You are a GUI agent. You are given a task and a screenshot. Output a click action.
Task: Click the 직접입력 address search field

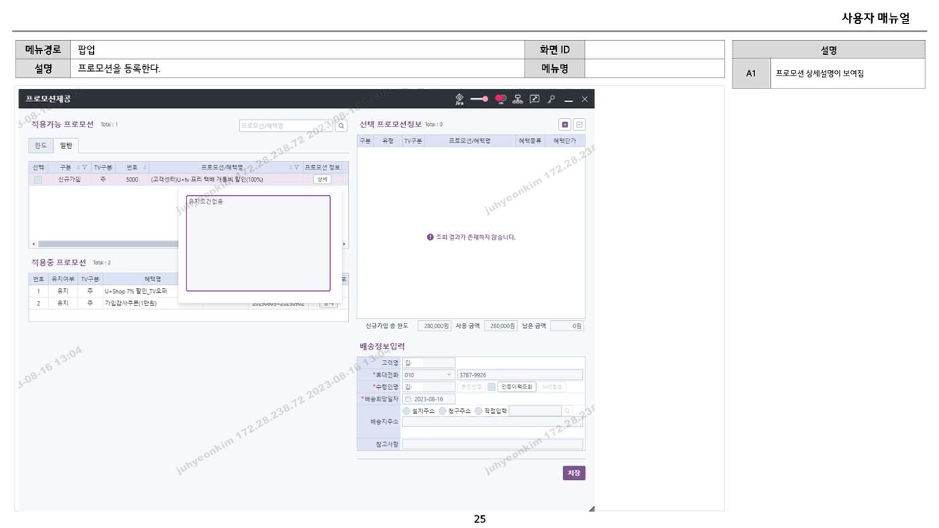pyautogui.click(x=535, y=411)
